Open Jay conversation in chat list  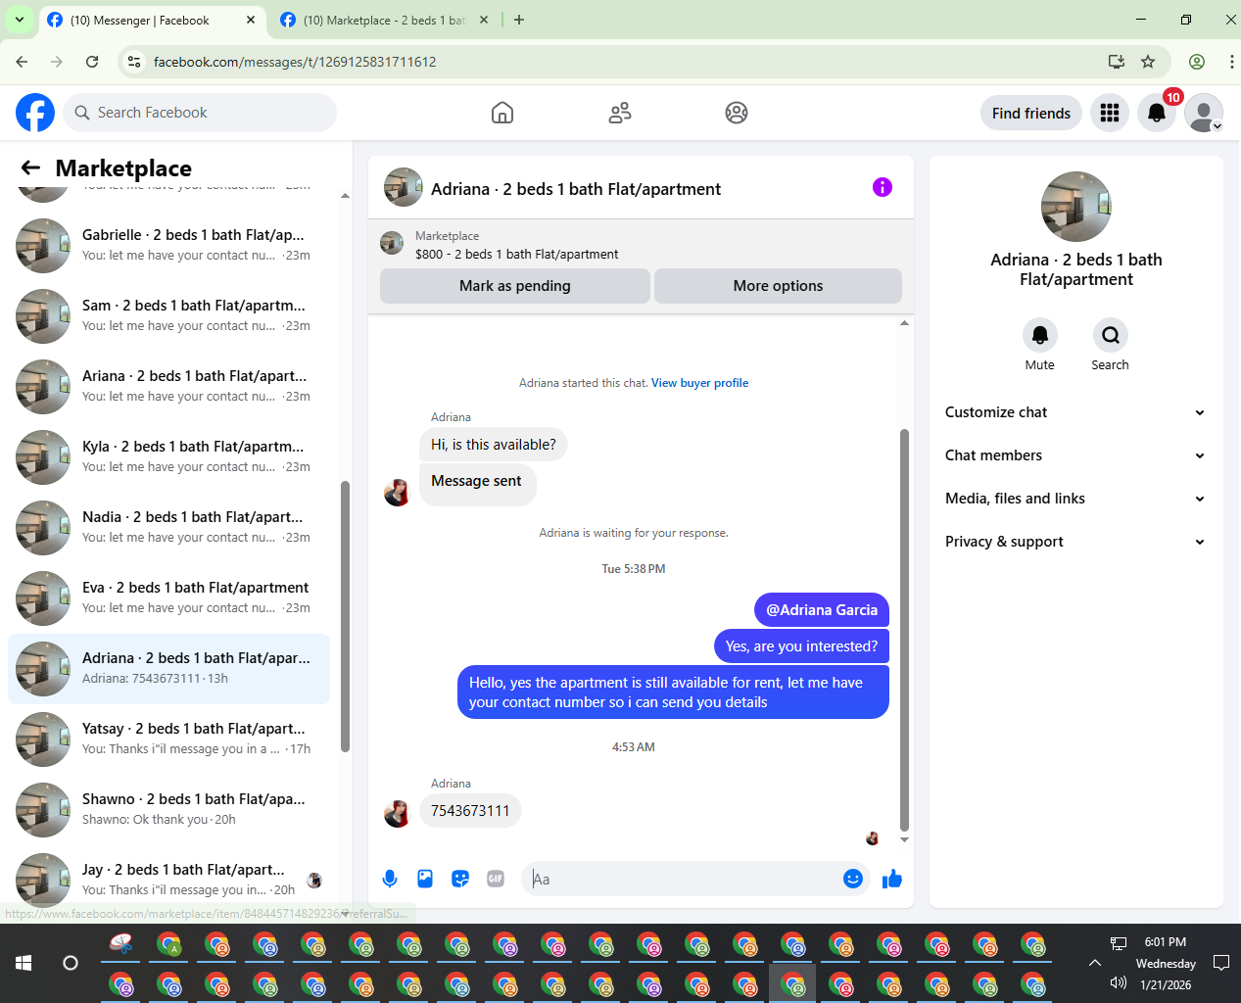[168, 881]
